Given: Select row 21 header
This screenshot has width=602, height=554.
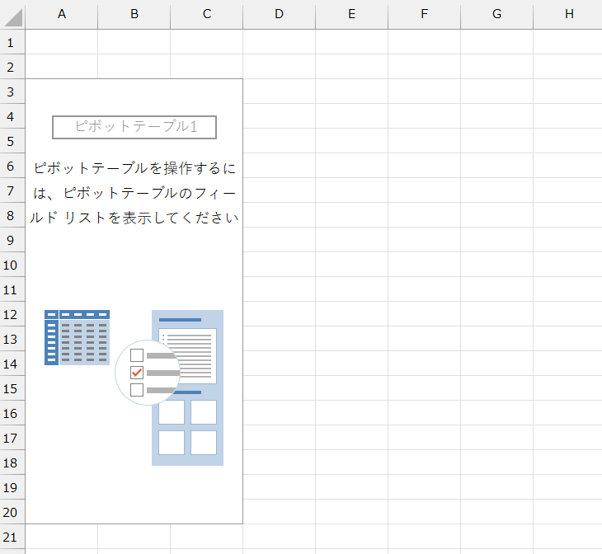Looking at the screenshot, I should 12,537.
